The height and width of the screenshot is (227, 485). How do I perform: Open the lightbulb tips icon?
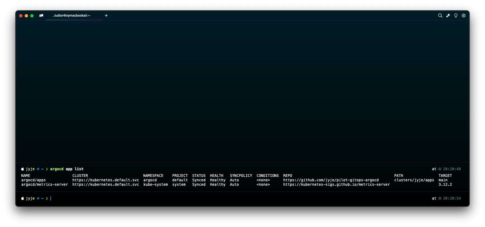pos(456,16)
